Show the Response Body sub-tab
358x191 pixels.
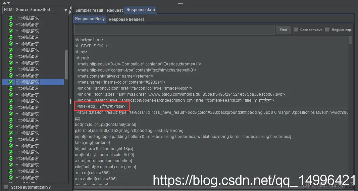(90, 19)
